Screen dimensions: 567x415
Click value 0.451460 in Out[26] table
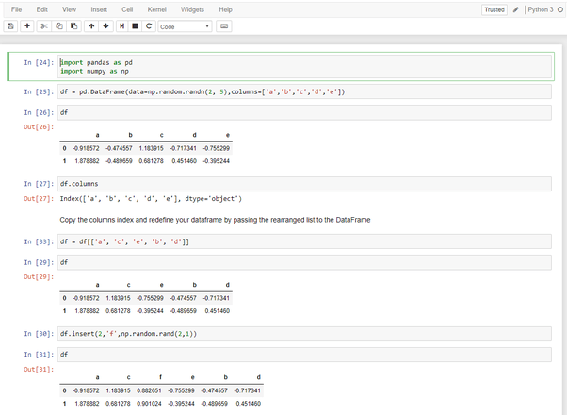pos(184,161)
